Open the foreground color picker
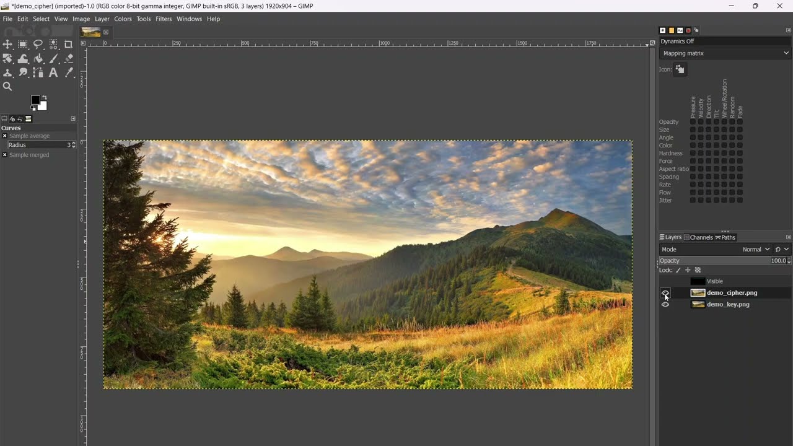 pyautogui.click(x=35, y=100)
